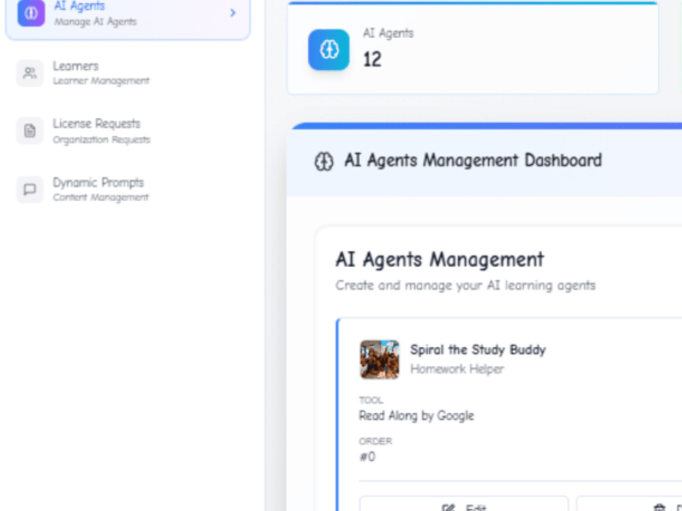Click the Dynamic Prompts chat icon
The image size is (682, 511).
coord(29,189)
